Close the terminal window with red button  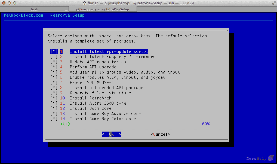tap(4, 3)
